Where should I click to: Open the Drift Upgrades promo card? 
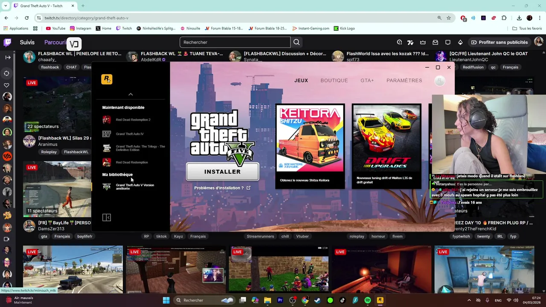pyautogui.click(x=386, y=146)
